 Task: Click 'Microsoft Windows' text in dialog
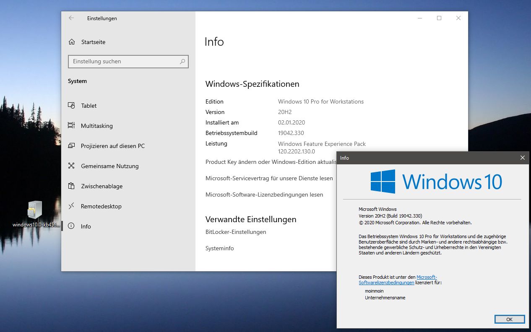coord(377,209)
